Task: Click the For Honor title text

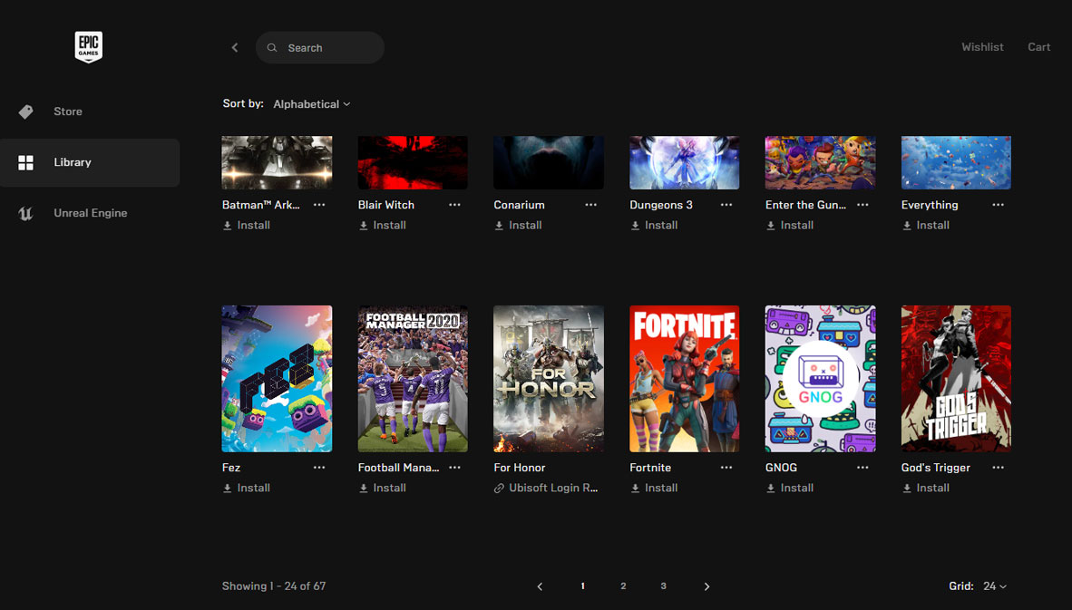Action: tap(520, 468)
